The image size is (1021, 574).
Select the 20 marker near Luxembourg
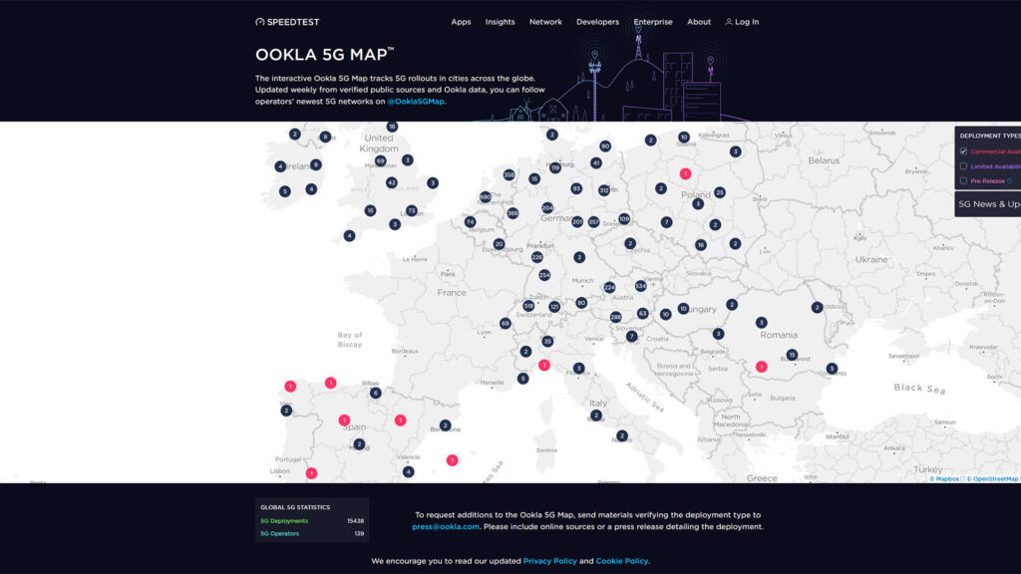499,244
